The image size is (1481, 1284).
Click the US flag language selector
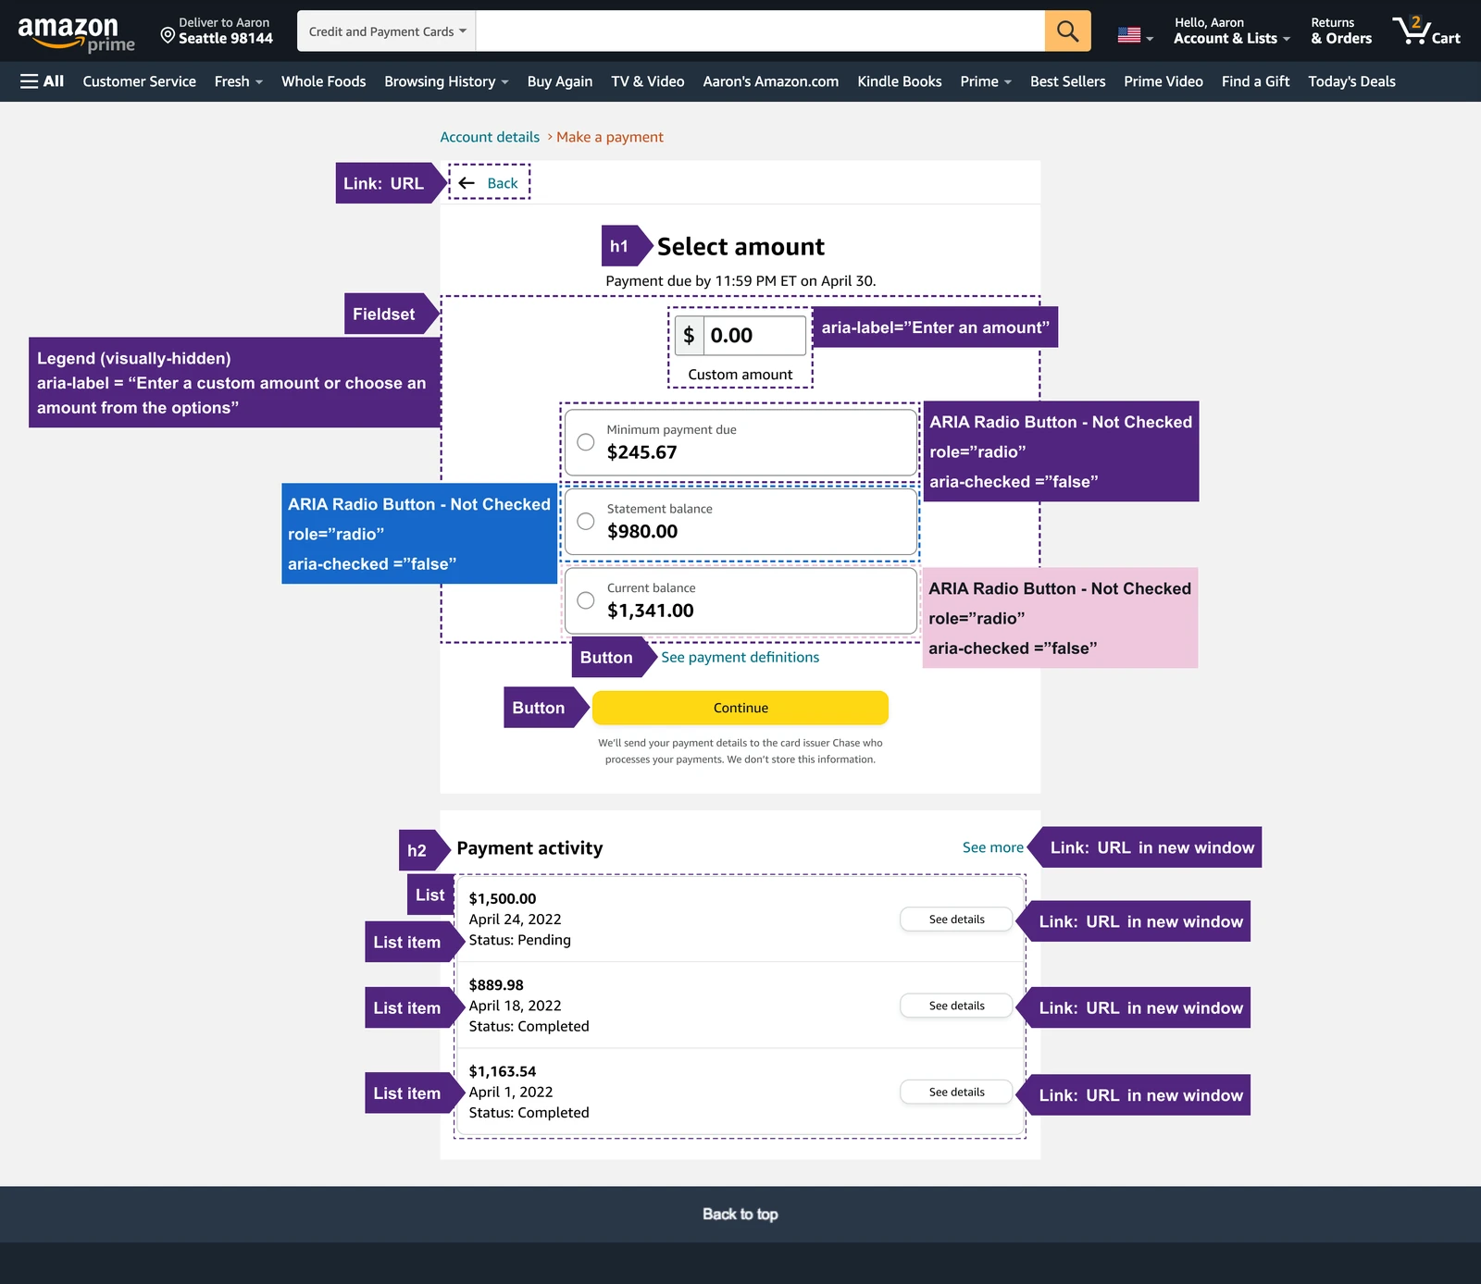point(1135,36)
